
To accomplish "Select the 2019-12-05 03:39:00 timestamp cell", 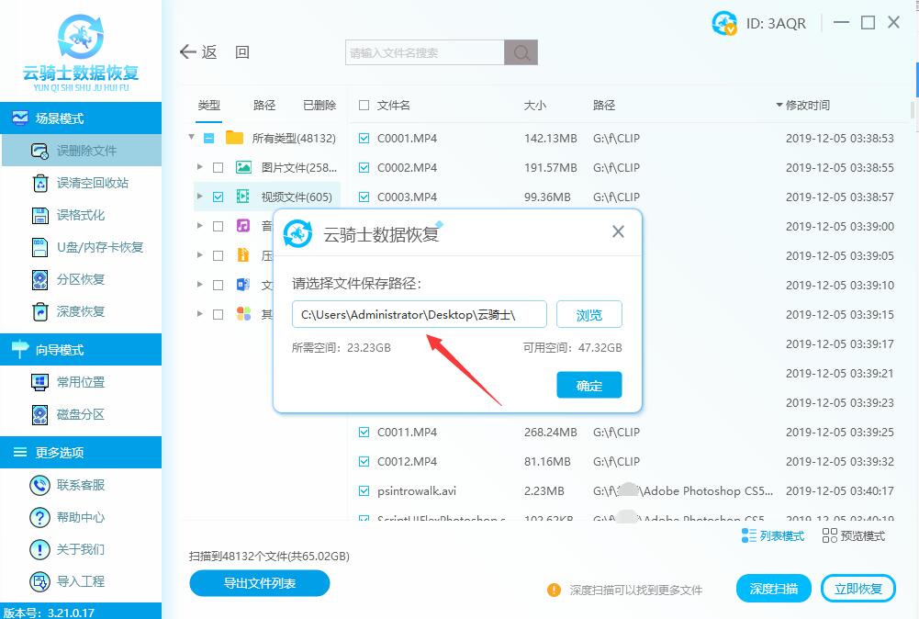I will [839, 226].
